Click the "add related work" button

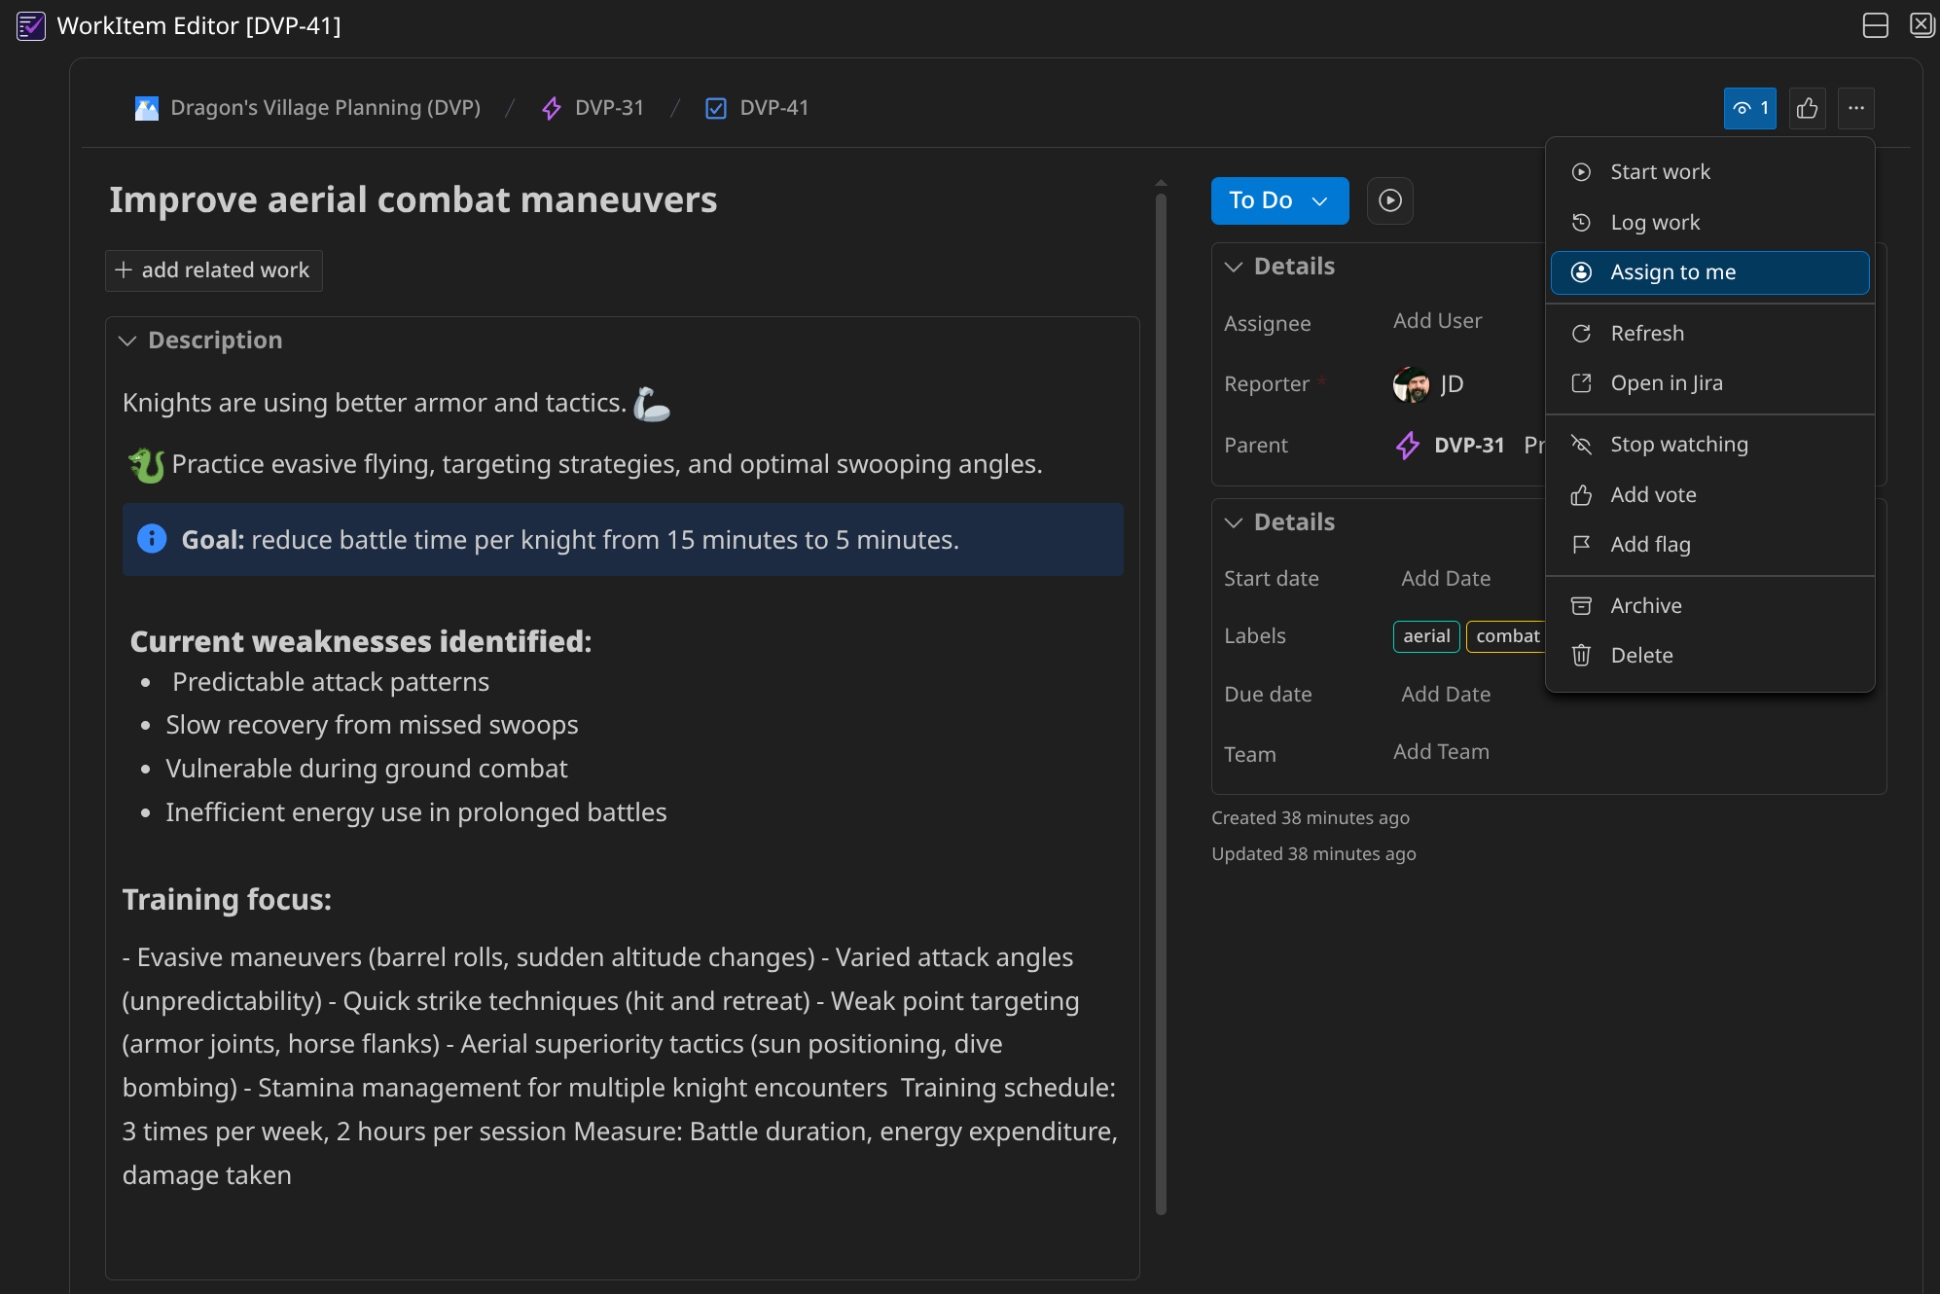click(213, 270)
